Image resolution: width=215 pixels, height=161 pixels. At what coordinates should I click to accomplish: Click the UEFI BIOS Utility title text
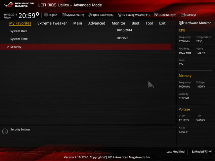coord(70,5)
